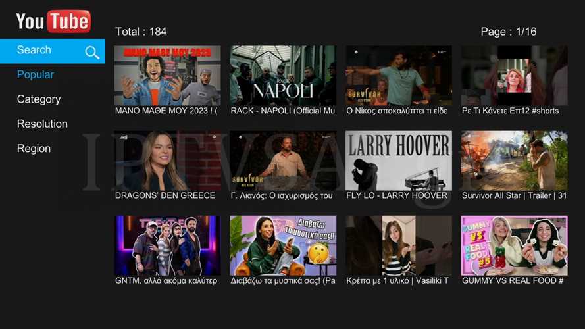The width and height of the screenshot is (585, 329).
Task: Click the Page 1/16 indicator
Action: (x=508, y=32)
